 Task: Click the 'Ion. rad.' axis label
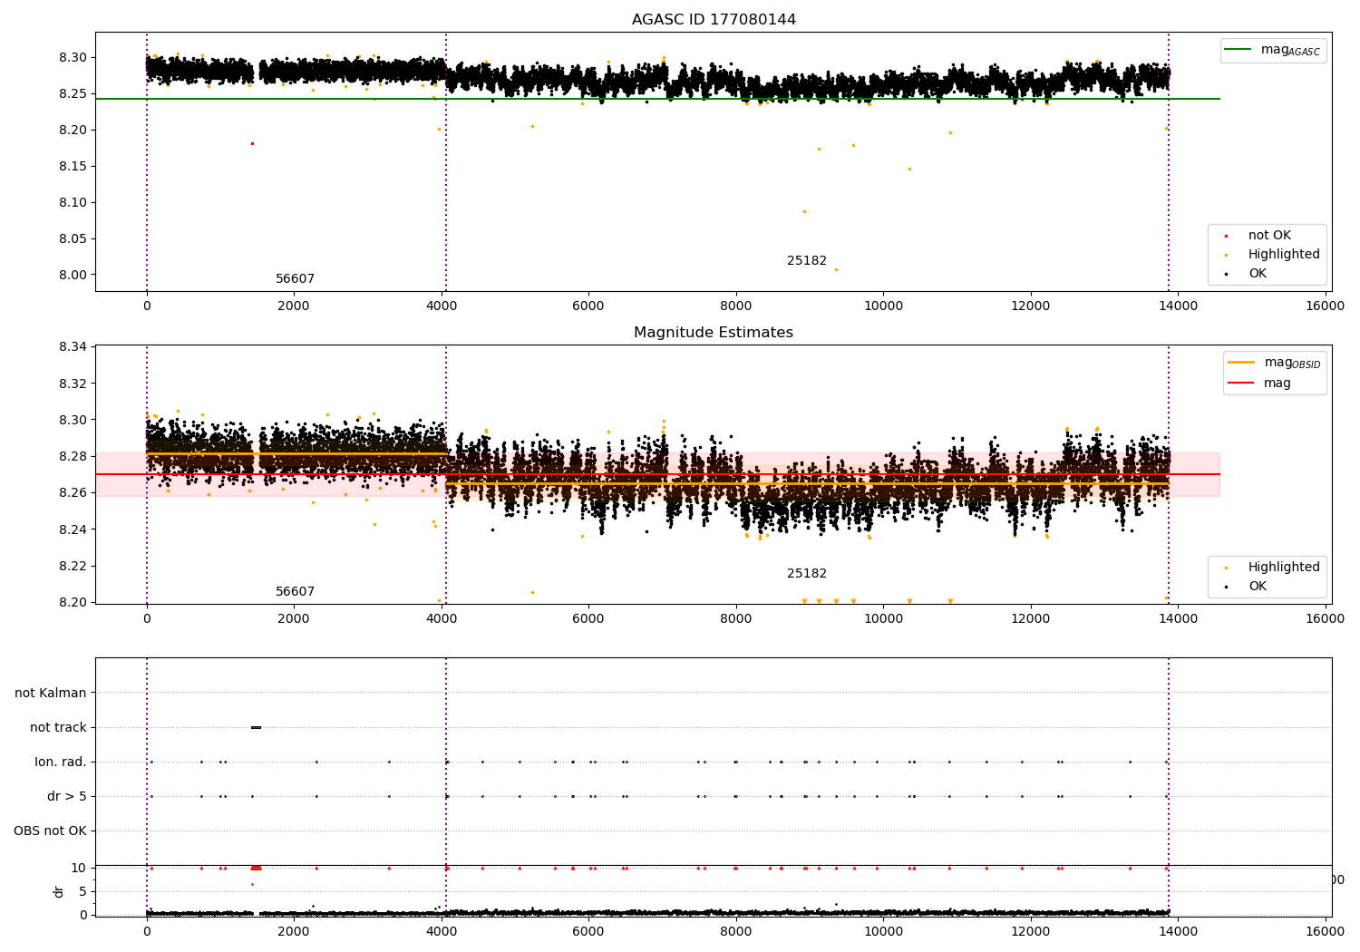coord(61,762)
